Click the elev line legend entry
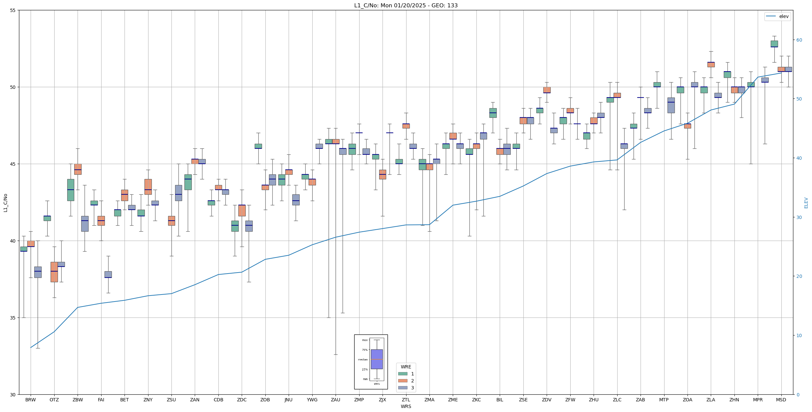812x412 pixels. click(x=777, y=16)
